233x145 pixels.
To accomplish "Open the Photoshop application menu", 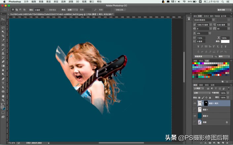I will click(x=14, y=2).
